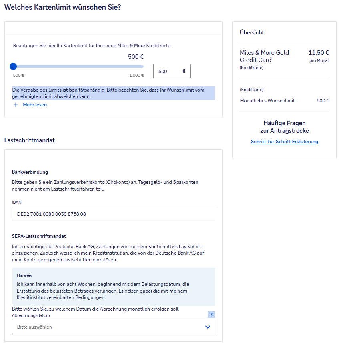Click the large 500 € value above slider
This screenshot has width=341, height=345.
coord(136,57)
